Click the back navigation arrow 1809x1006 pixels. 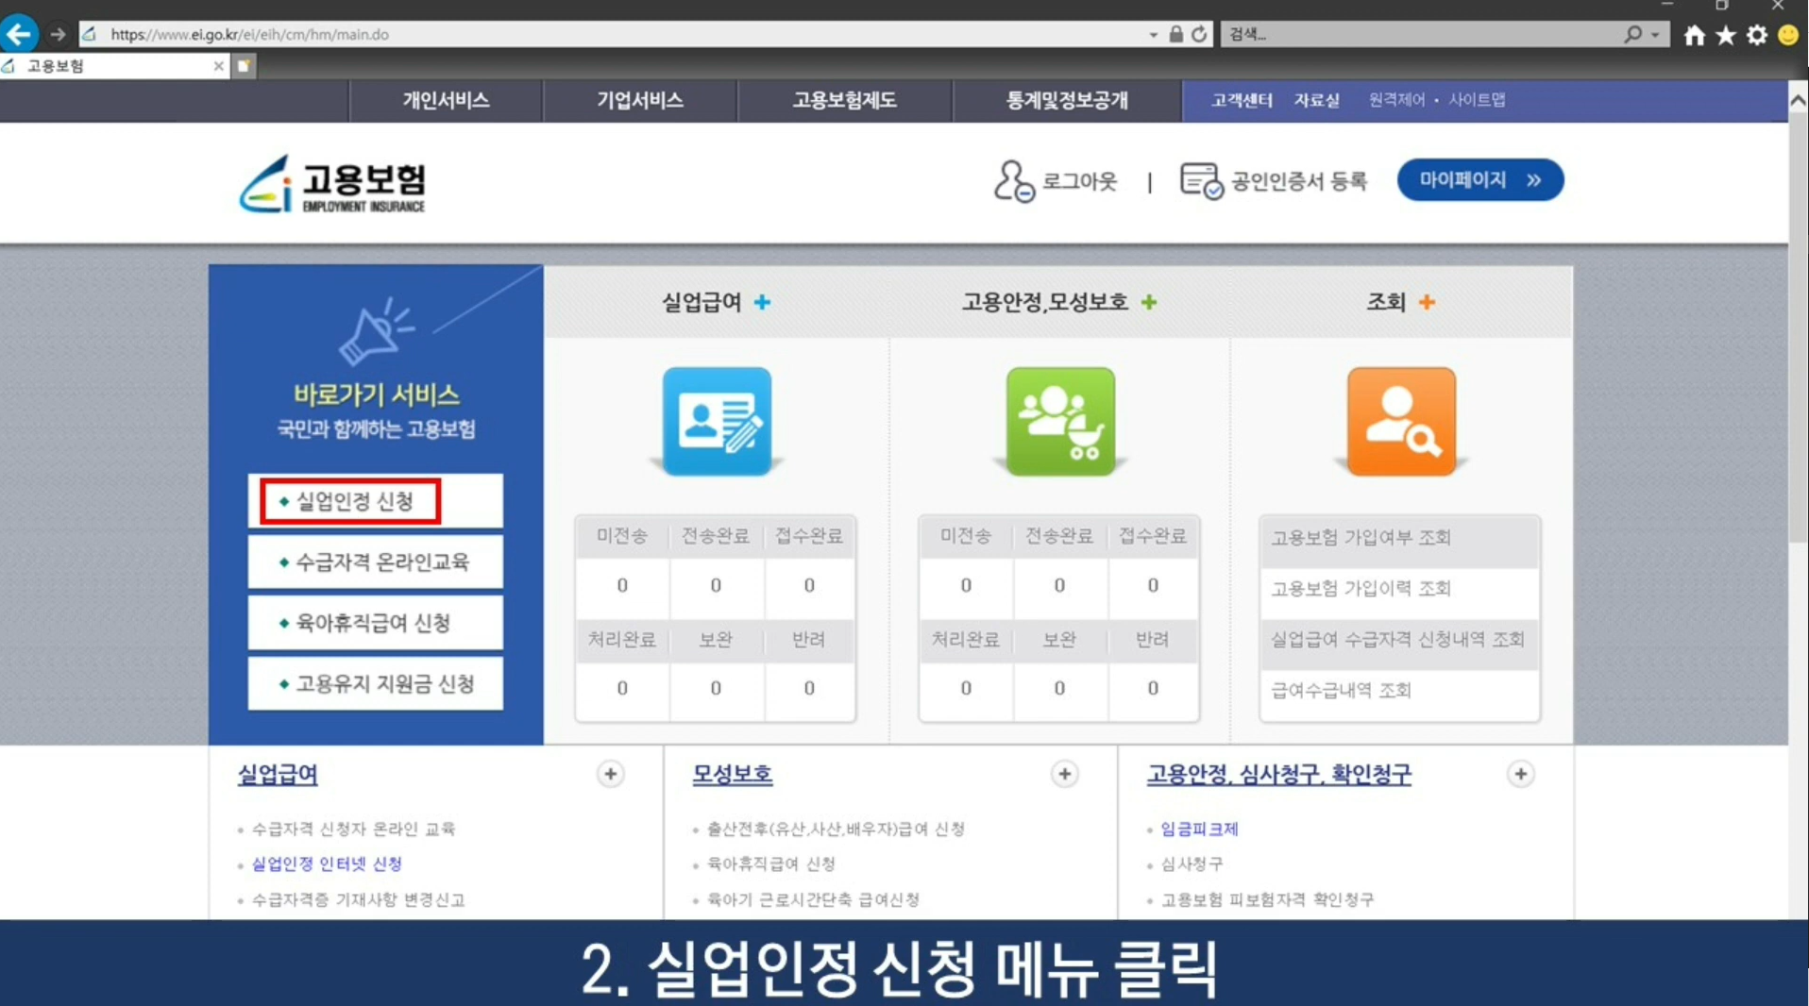[x=18, y=33]
